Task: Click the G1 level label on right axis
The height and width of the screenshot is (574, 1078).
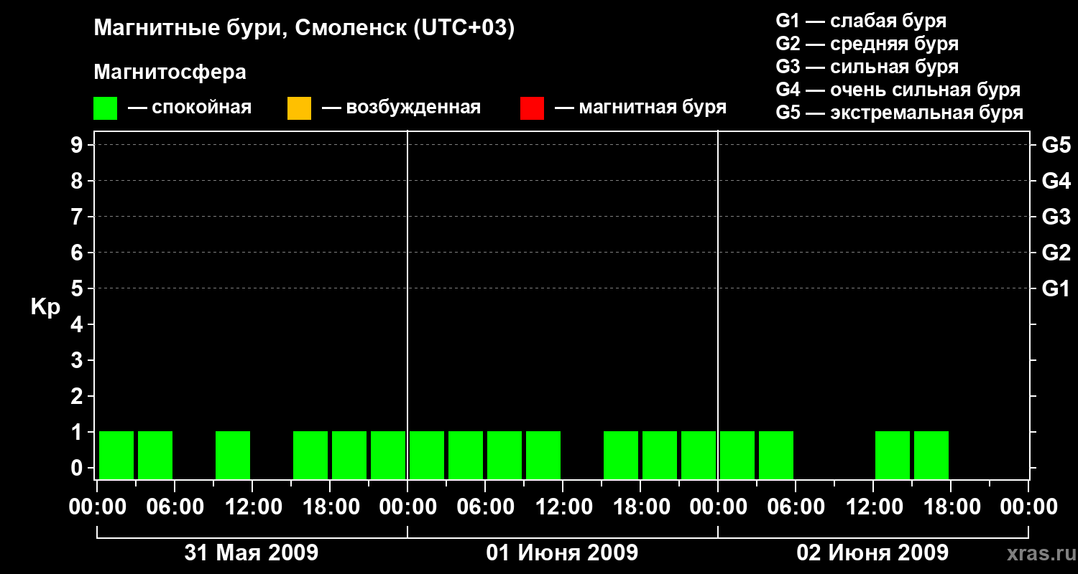Action: [x=1056, y=289]
